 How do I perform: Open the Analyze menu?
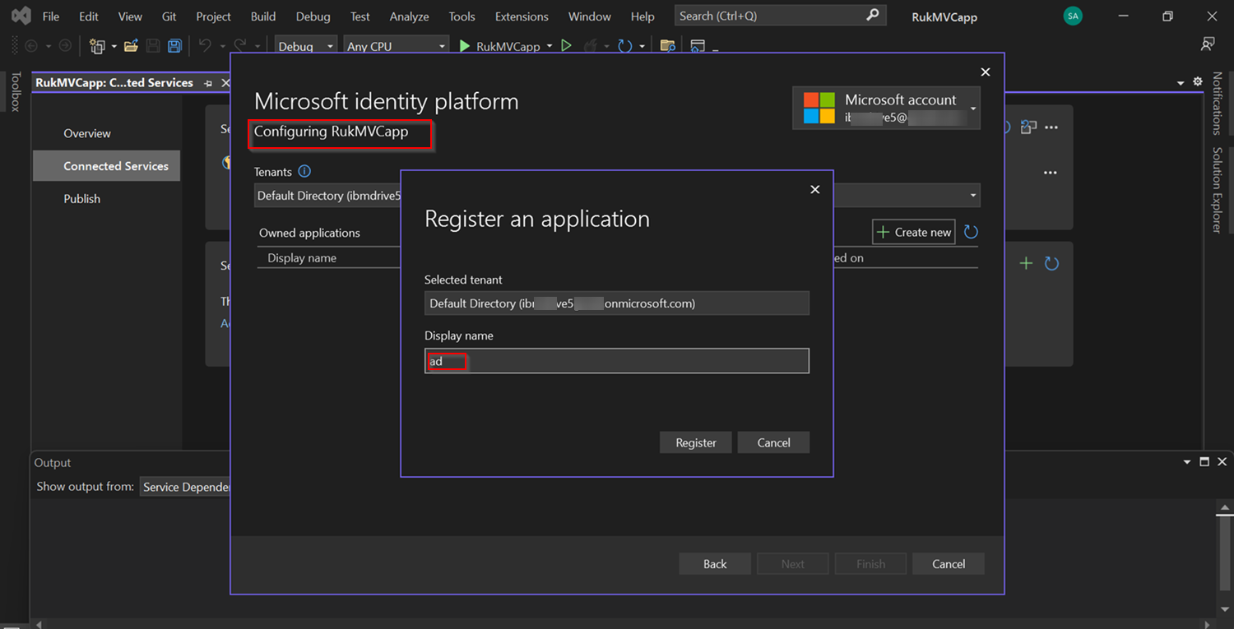409,16
